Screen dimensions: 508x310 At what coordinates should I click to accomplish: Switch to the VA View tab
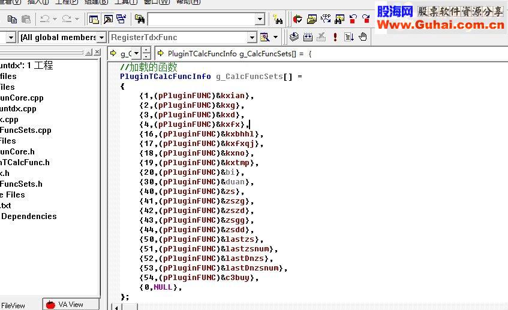click(71, 305)
